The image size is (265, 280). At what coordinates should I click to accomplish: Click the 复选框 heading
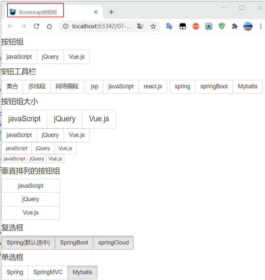[12, 228]
